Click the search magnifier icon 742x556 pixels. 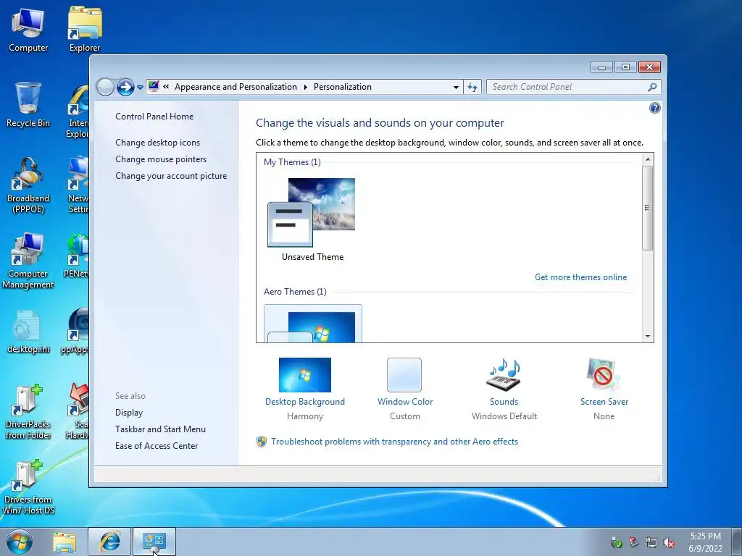click(653, 87)
